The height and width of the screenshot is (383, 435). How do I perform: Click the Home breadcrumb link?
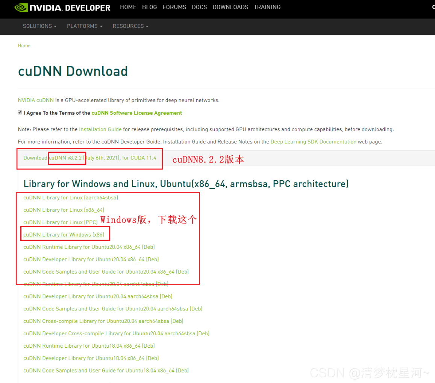24,46
